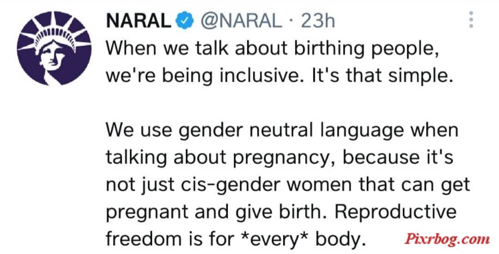Open the three-dot more options menu
The height and width of the screenshot is (254, 499).
pyautogui.click(x=471, y=20)
